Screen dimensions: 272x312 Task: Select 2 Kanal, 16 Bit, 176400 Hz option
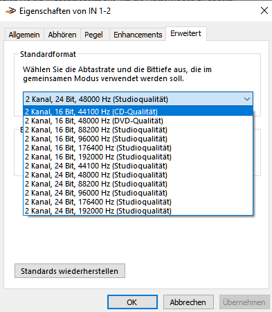138,148
